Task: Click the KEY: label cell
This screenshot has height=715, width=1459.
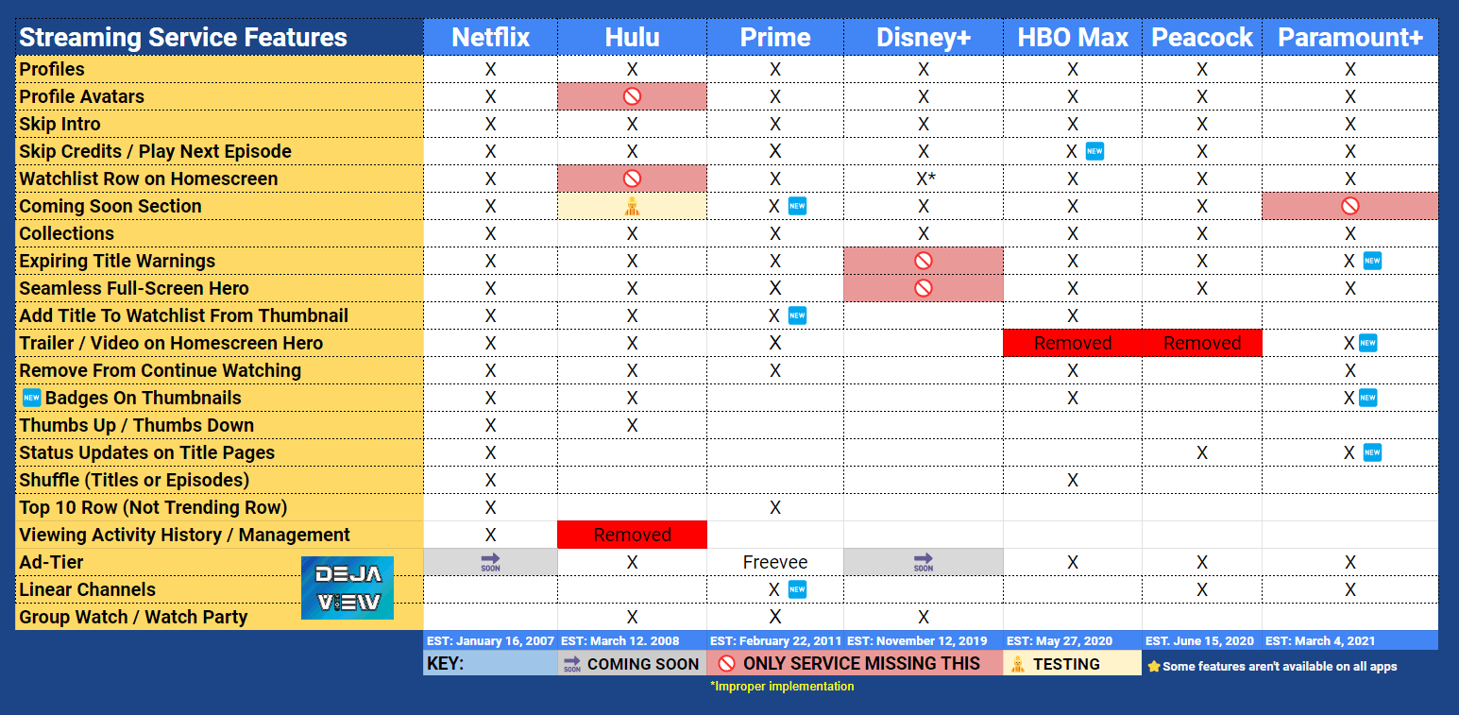Action: pos(490,663)
